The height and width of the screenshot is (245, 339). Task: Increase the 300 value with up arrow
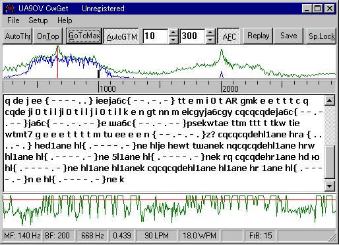pyautogui.click(x=210, y=32)
